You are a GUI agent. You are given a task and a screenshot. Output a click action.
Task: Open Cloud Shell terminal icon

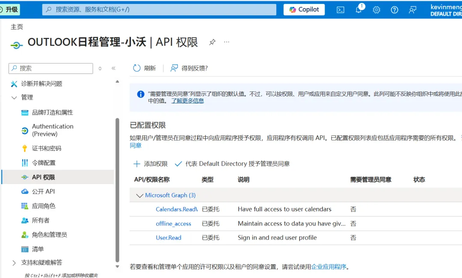click(341, 10)
